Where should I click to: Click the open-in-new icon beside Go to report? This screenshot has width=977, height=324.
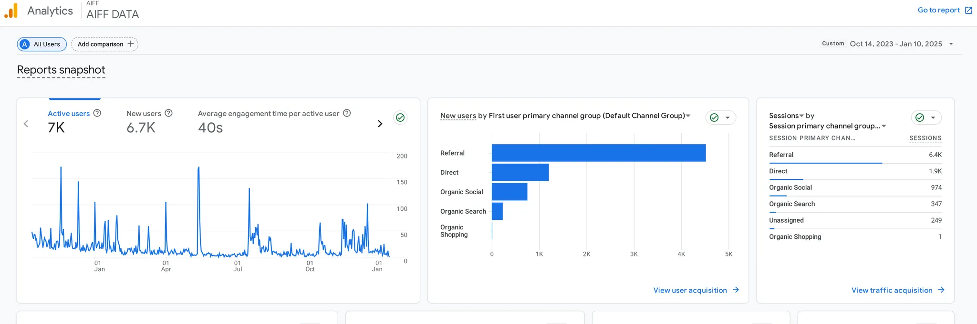pos(968,10)
